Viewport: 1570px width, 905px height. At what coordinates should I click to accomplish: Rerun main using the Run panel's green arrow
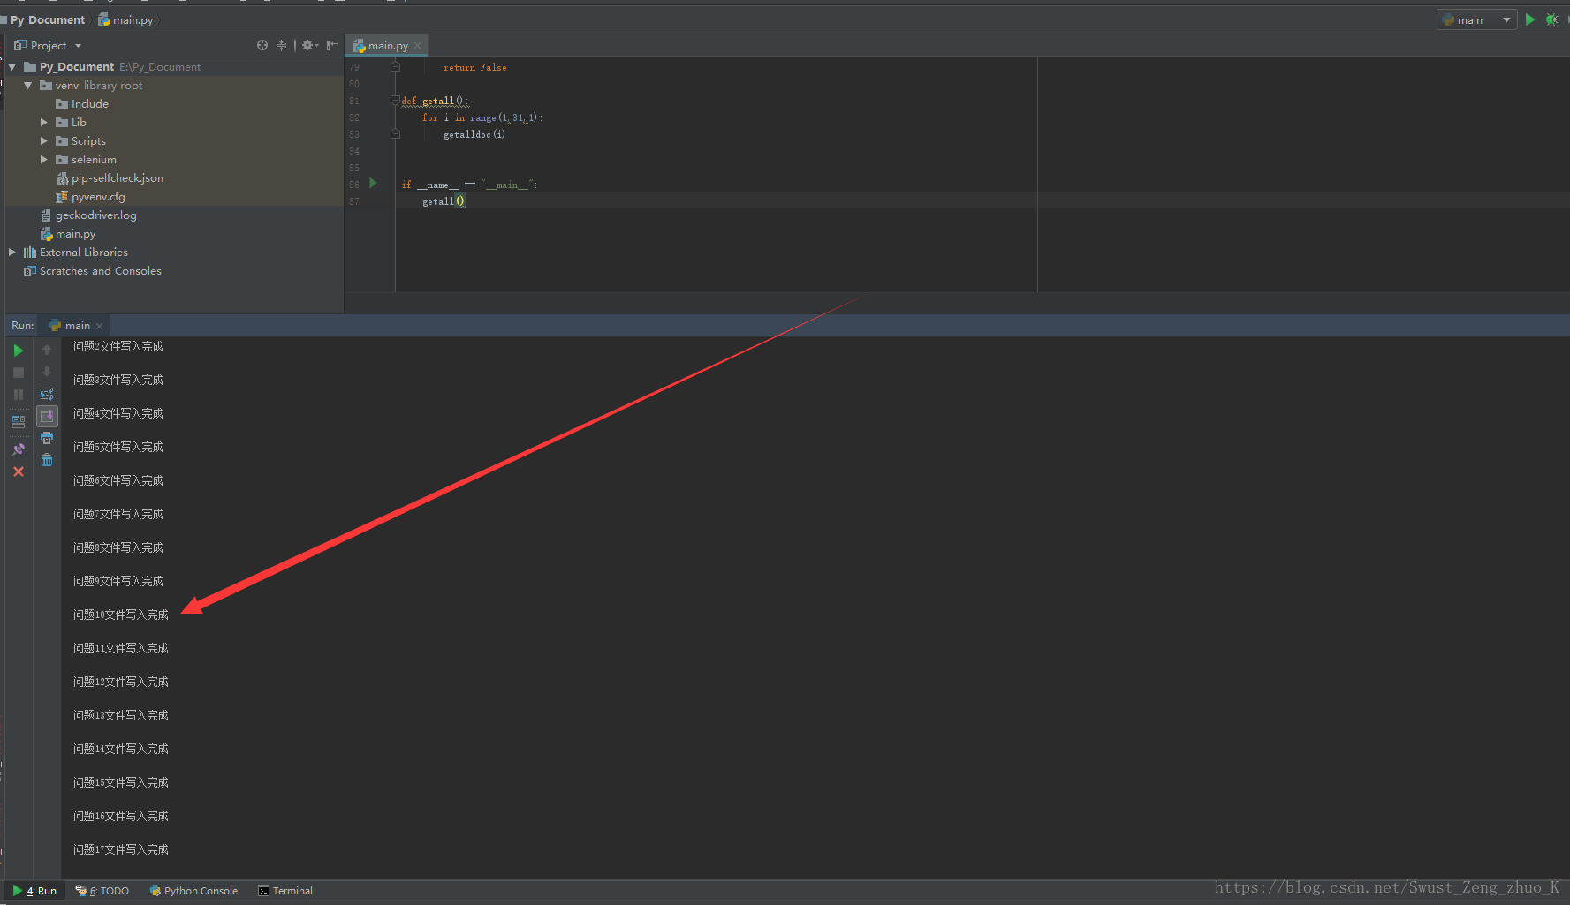19,351
